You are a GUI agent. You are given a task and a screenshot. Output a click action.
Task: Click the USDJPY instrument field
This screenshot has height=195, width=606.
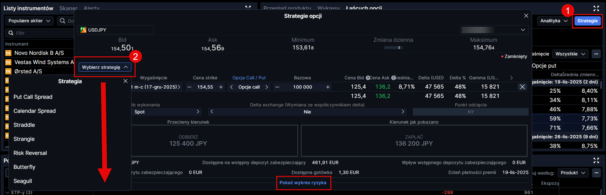click(x=115, y=30)
